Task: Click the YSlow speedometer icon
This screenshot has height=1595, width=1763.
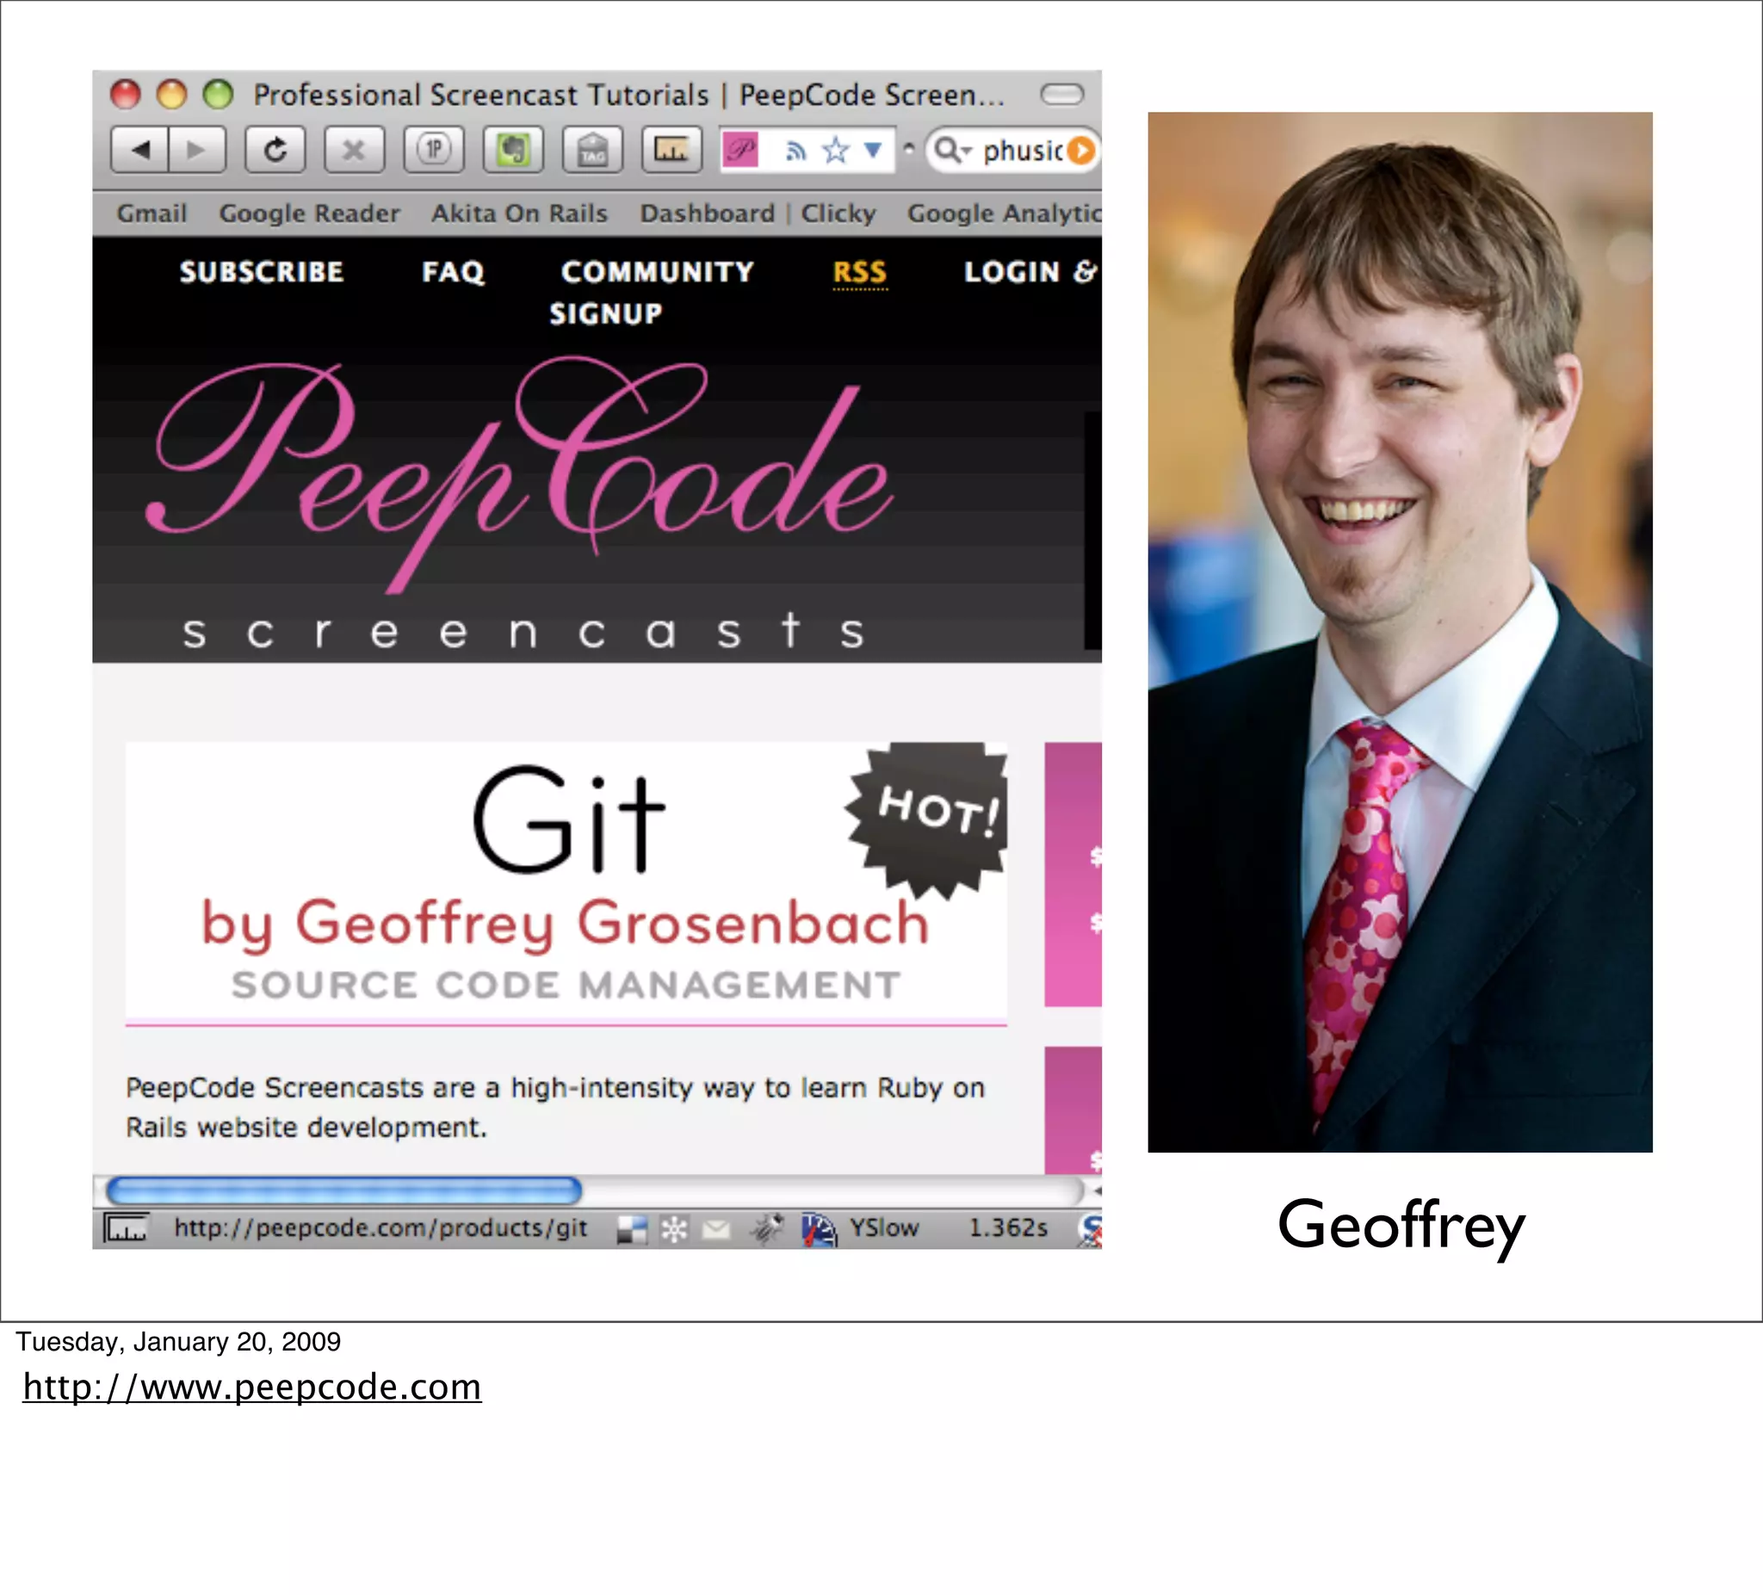Action: click(x=819, y=1229)
